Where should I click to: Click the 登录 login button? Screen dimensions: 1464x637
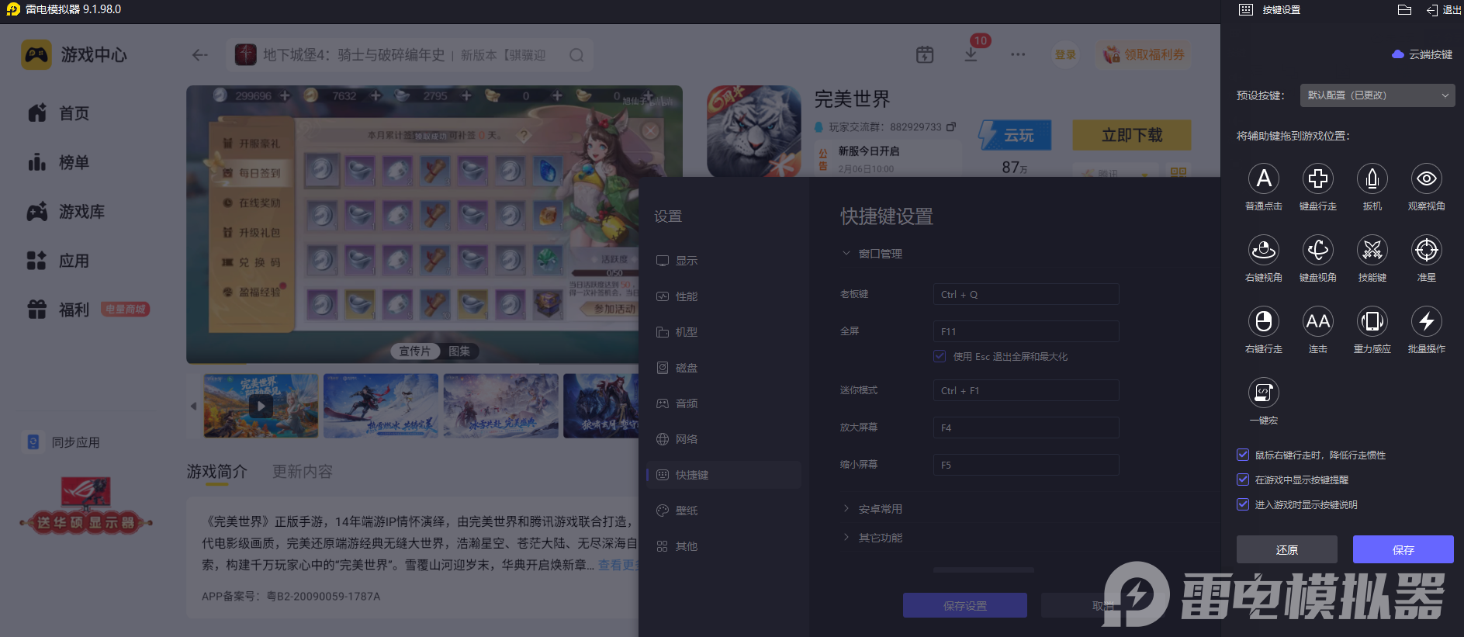pos(1065,54)
